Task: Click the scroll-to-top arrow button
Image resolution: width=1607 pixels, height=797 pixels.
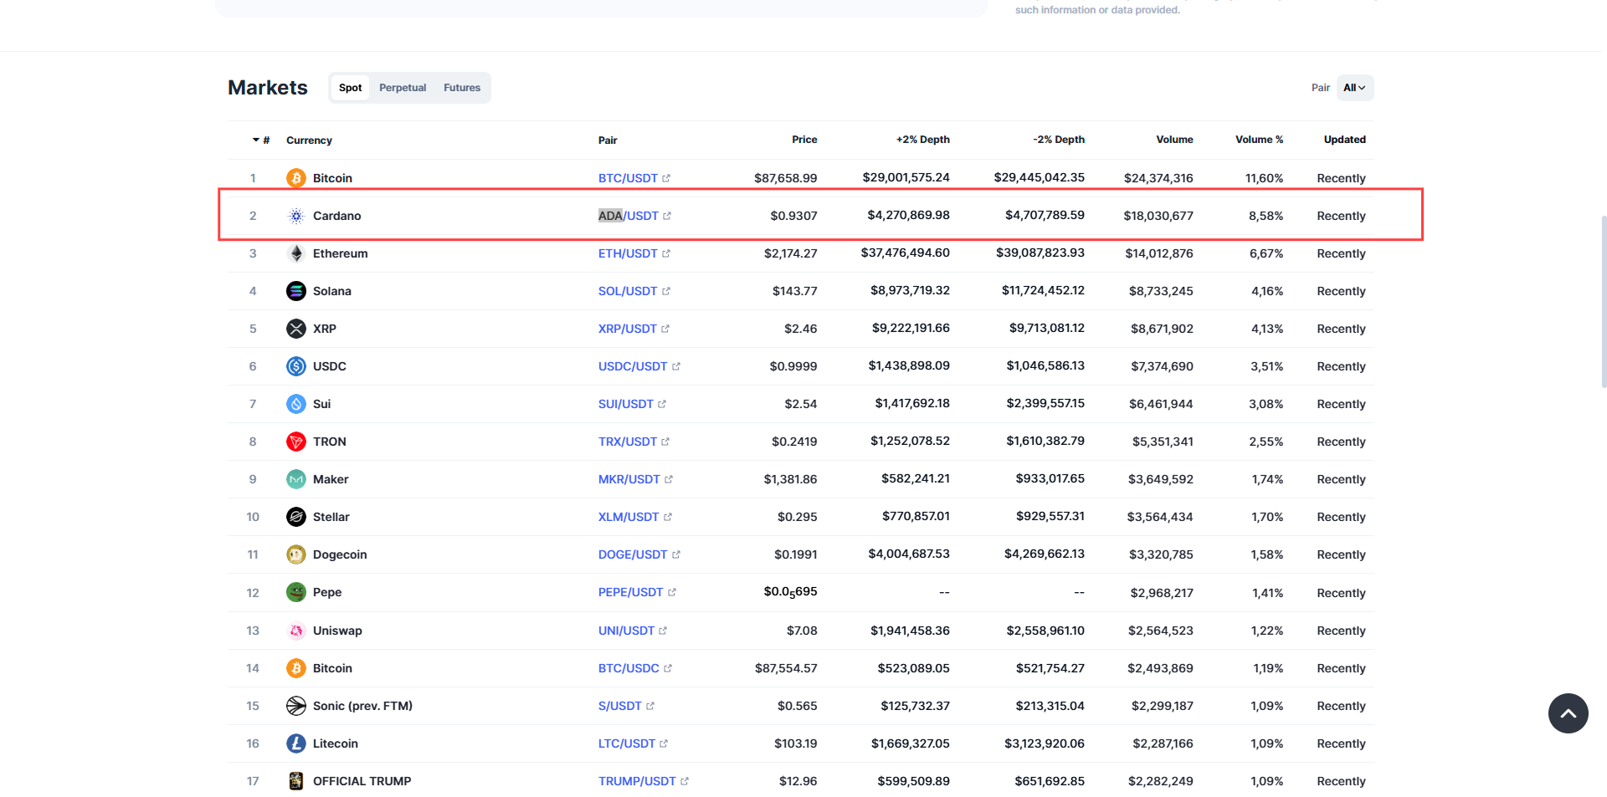Action: (x=1568, y=713)
